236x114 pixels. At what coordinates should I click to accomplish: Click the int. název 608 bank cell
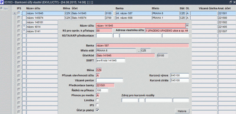pyautogui.click(x=134, y=18)
